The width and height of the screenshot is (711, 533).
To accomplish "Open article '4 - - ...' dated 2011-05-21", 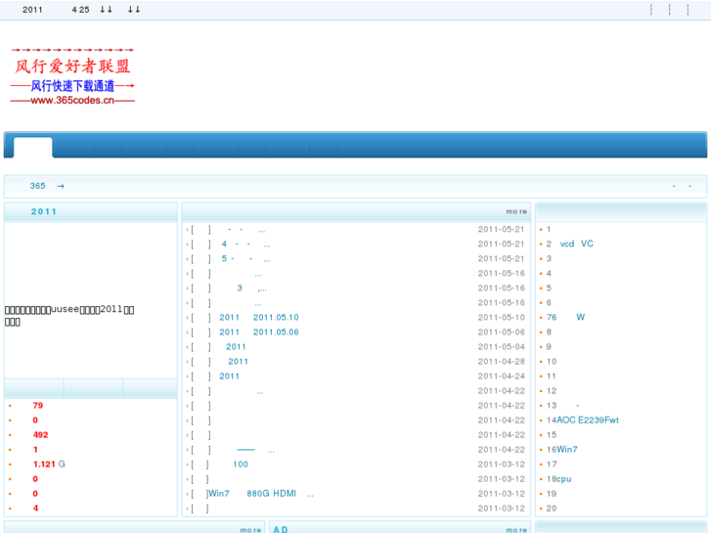I will pos(245,244).
